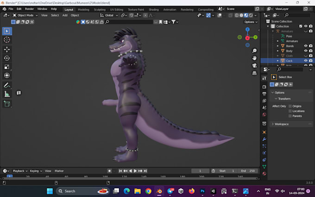Switch to the Shading workspace tab

(x=154, y=9)
